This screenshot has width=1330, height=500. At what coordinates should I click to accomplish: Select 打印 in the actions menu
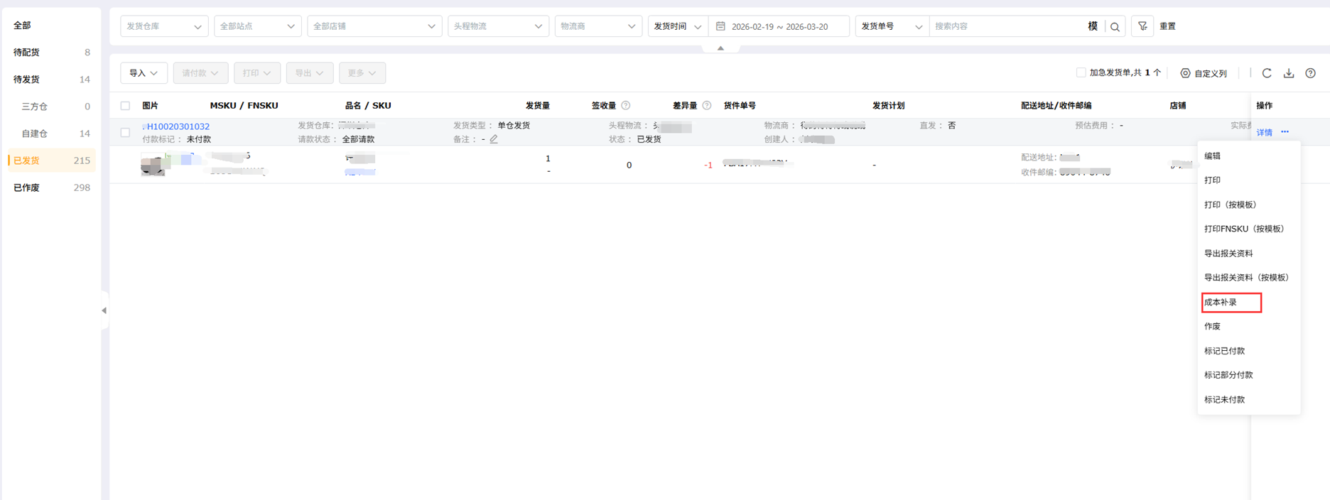1248,180
